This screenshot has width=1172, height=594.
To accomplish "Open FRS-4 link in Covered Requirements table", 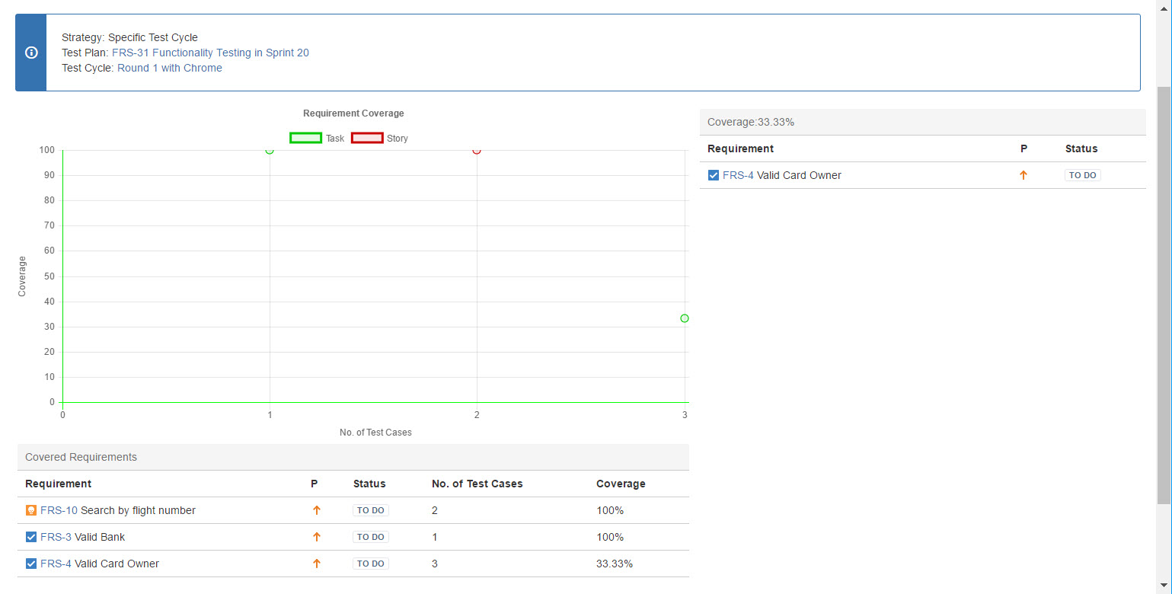I will pyautogui.click(x=56, y=564).
